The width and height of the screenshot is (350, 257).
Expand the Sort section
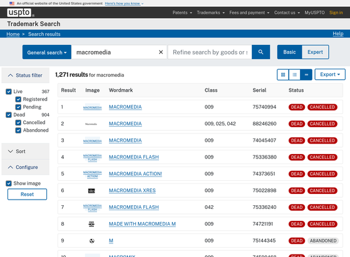26,152
